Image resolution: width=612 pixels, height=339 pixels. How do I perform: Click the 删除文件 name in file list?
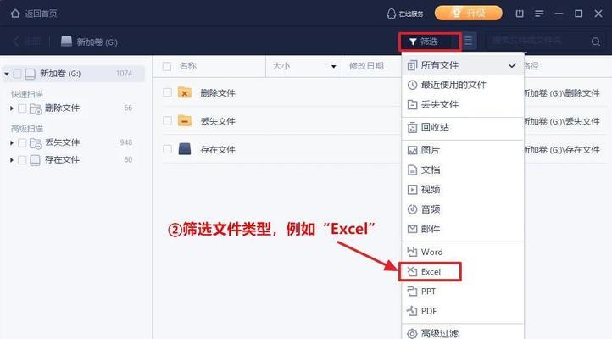click(218, 93)
